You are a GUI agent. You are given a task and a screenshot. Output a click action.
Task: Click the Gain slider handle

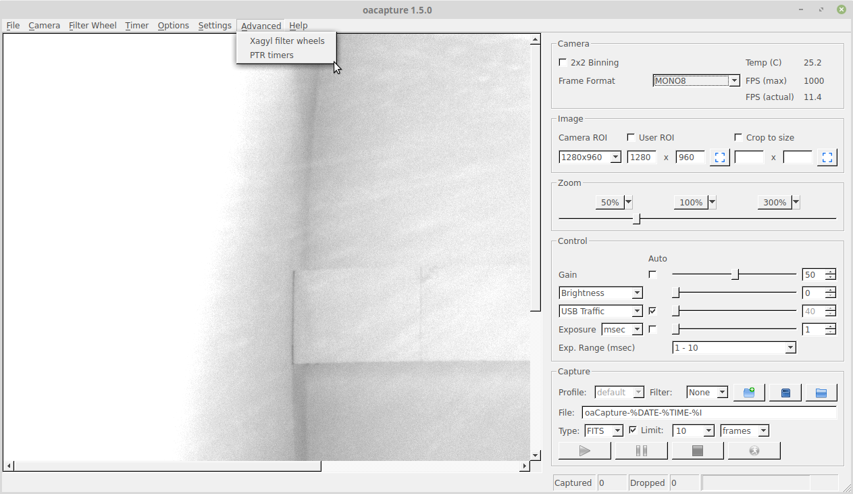coord(736,275)
